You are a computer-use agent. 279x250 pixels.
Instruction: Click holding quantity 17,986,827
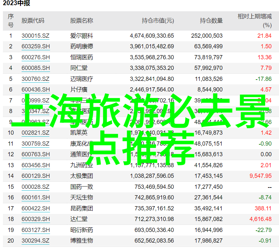pyautogui.click(x=208, y=241)
